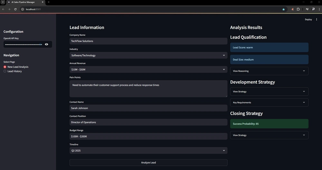Open the tab search dropdown arrow
322x170 pixels.
click(3, 2)
